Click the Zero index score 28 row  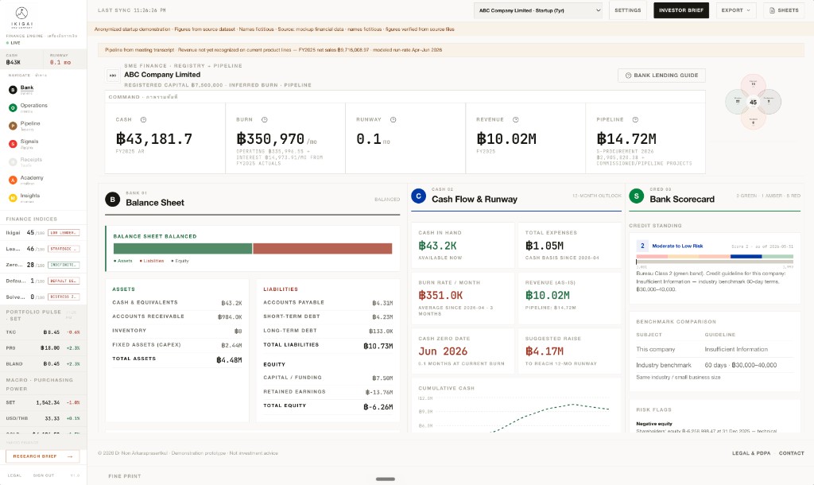pos(43,265)
